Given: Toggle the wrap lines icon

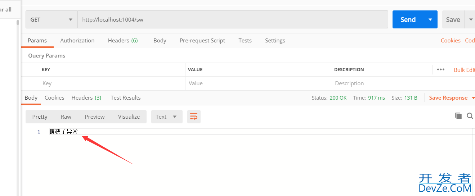Looking at the screenshot, I should coord(194,117).
